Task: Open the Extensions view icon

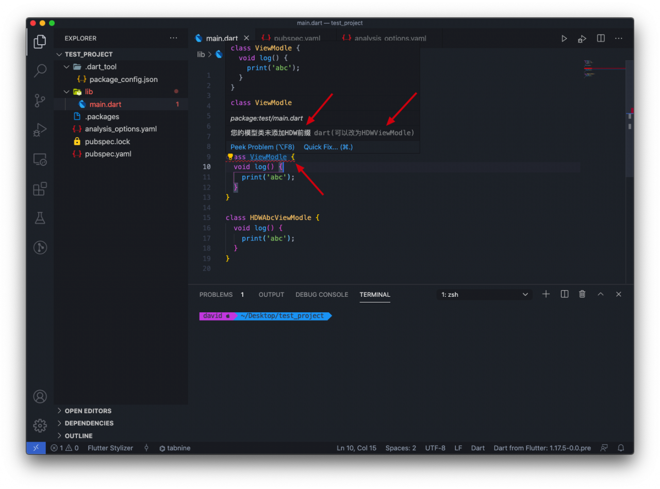Action: click(x=40, y=189)
